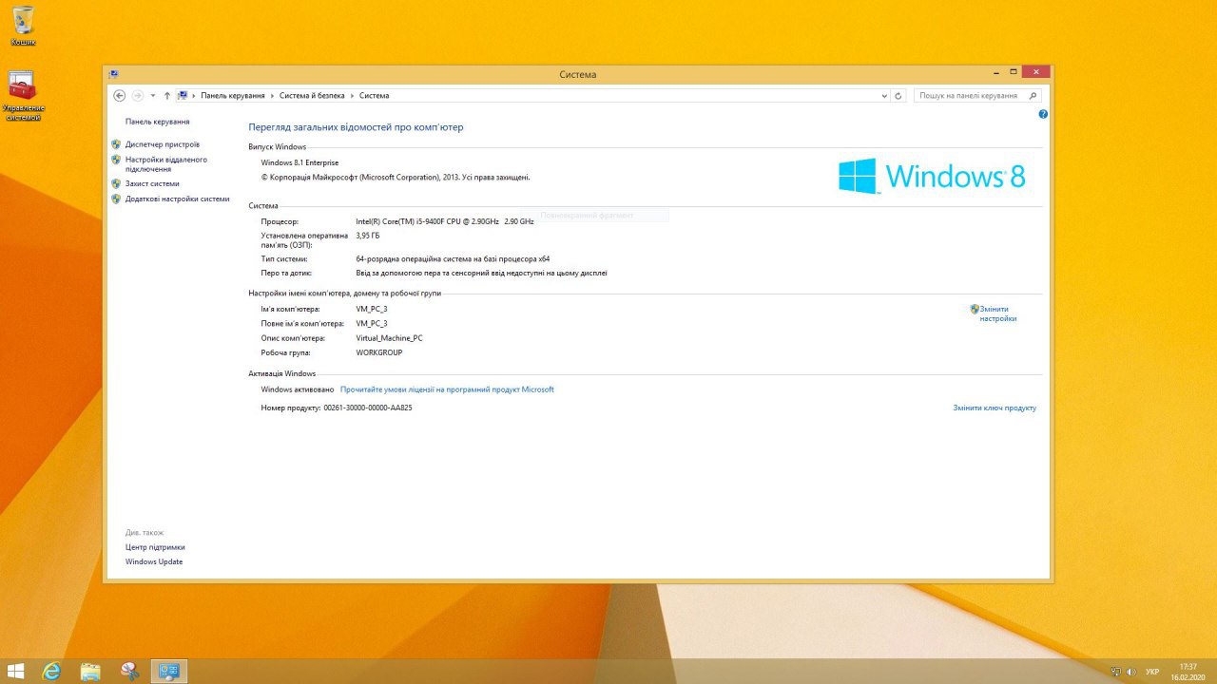Viewport: 1217px width, 684px height.
Task: Open 'Windows Update' link
Action: (x=154, y=561)
